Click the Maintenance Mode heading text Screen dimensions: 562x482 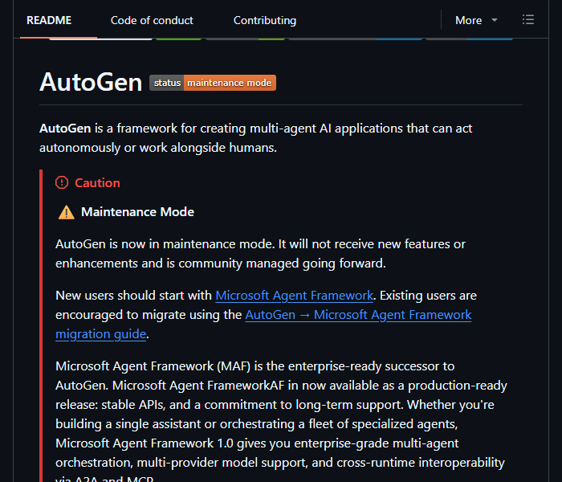point(137,212)
